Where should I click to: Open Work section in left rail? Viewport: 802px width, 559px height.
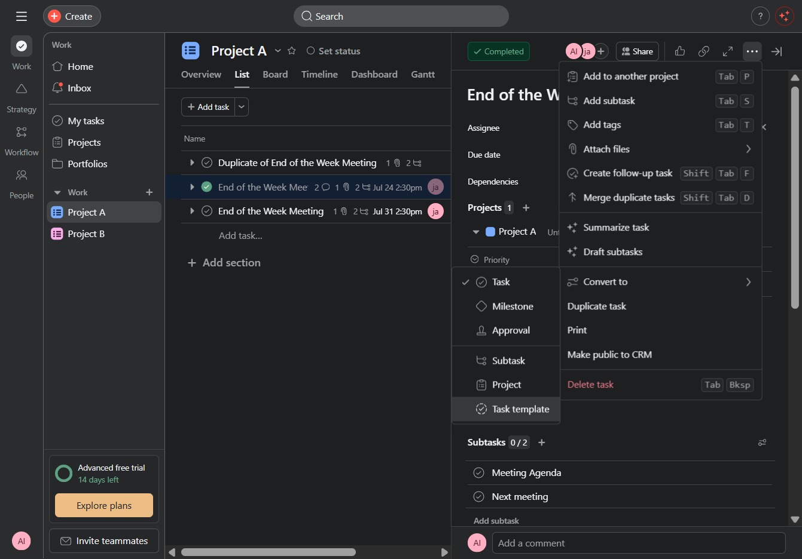[22, 53]
